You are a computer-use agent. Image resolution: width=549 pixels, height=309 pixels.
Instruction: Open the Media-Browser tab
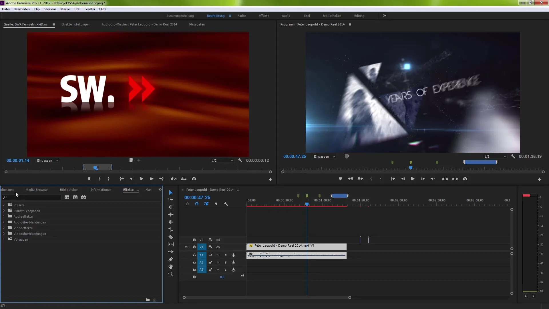click(x=37, y=190)
